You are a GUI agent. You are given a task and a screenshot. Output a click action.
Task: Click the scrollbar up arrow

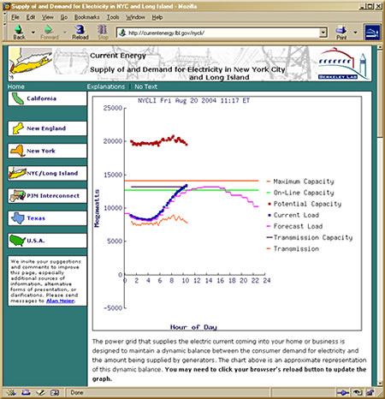tap(380, 47)
